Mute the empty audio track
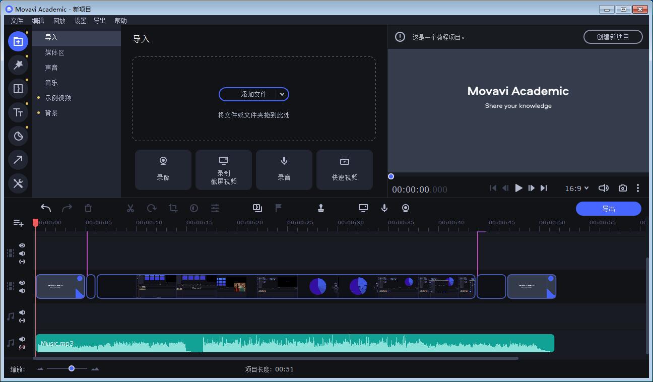 (22, 312)
